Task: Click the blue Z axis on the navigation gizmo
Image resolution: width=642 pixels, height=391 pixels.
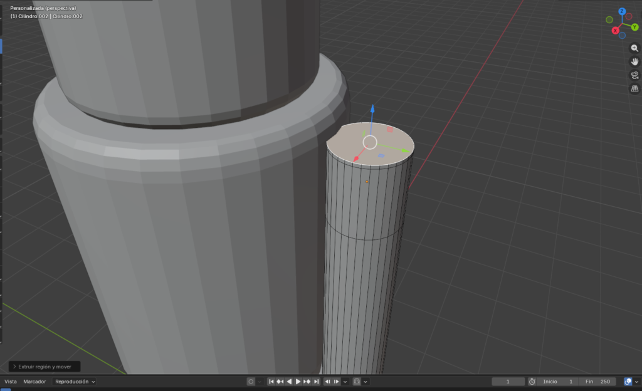Action: (622, 11)
